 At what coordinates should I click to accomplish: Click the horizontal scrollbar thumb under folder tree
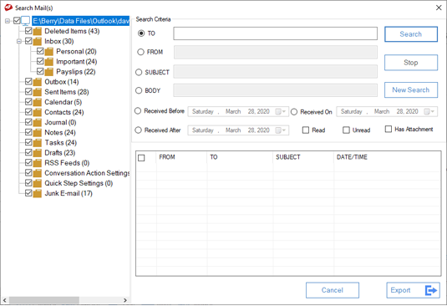point(44,300)
